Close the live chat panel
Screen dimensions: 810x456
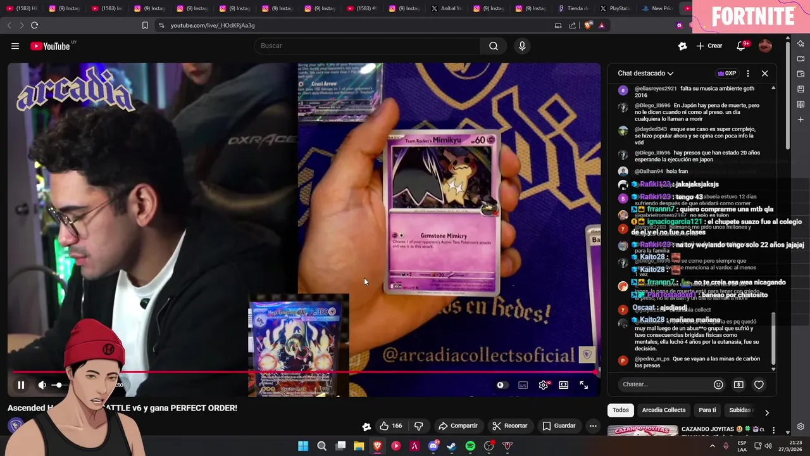point(764,73)
